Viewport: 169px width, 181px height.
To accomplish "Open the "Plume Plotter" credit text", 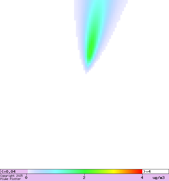I will point(11,179).
